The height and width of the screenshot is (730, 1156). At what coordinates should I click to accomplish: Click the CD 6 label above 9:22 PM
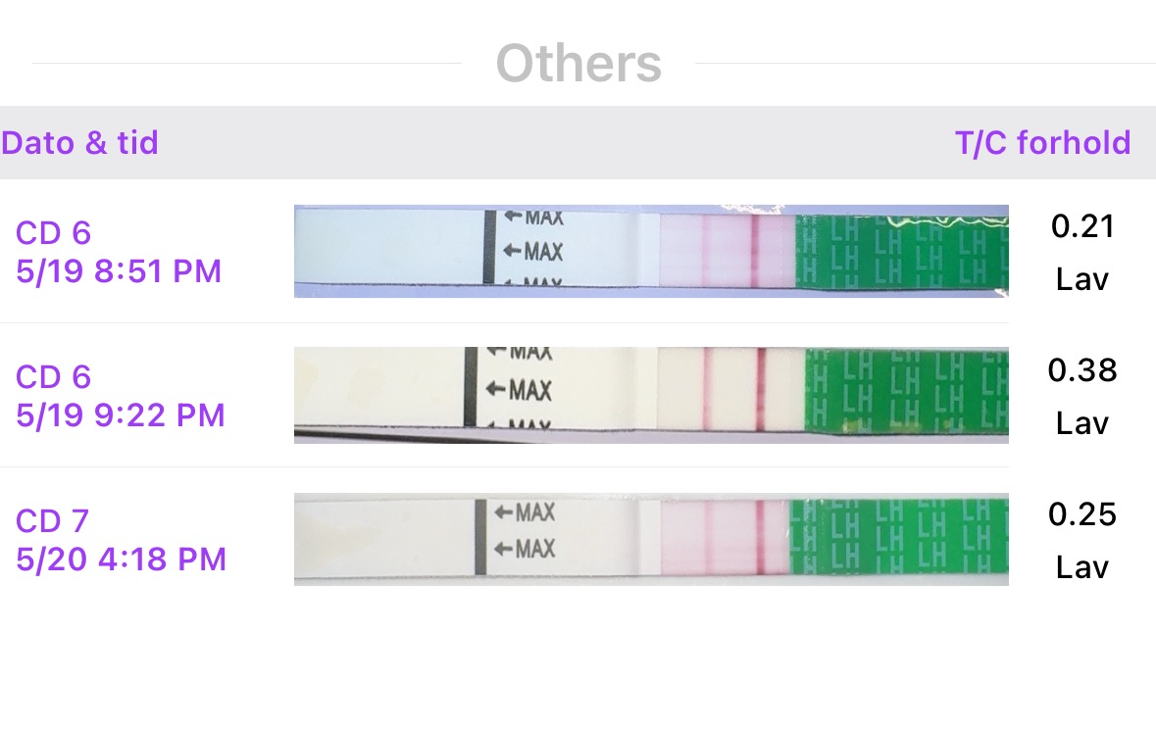pos(53,377)
